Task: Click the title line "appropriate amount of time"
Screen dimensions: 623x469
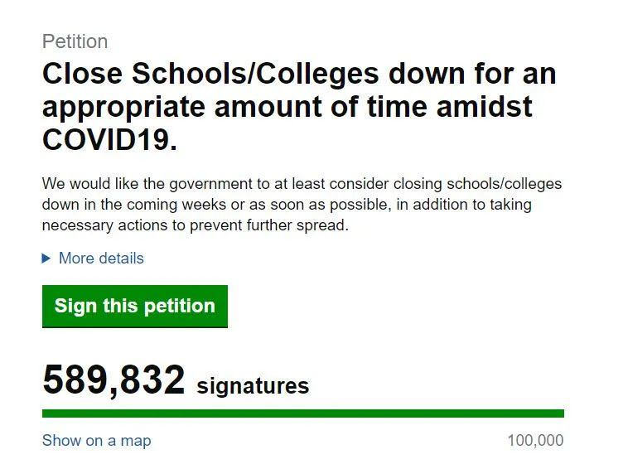Action: (287, 107)
